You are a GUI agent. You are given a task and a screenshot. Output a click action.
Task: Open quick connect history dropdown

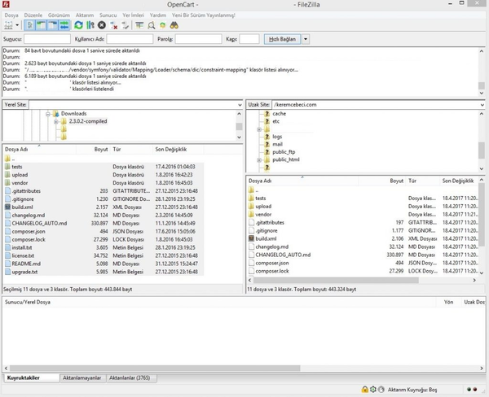(x=306, y=39)
